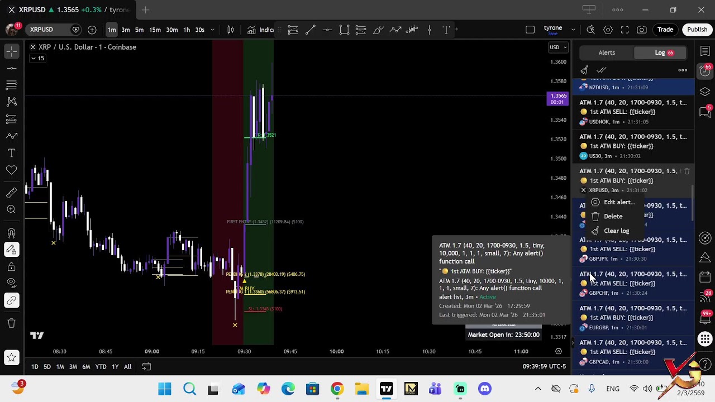
Task: Open the forecasting and measurement tools
Action: [x=11, y=119]
